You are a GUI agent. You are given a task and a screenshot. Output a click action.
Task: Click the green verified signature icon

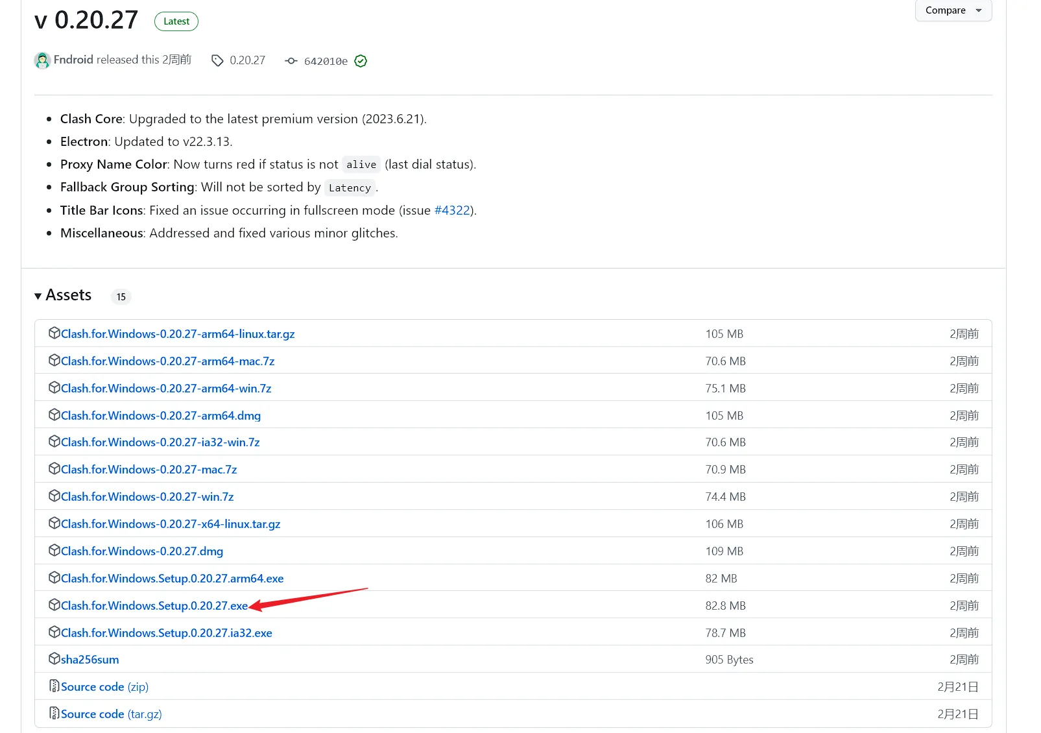click(x=361, y=61)
